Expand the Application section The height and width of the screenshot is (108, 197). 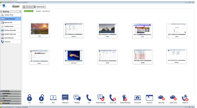click(x=11, y=93)
